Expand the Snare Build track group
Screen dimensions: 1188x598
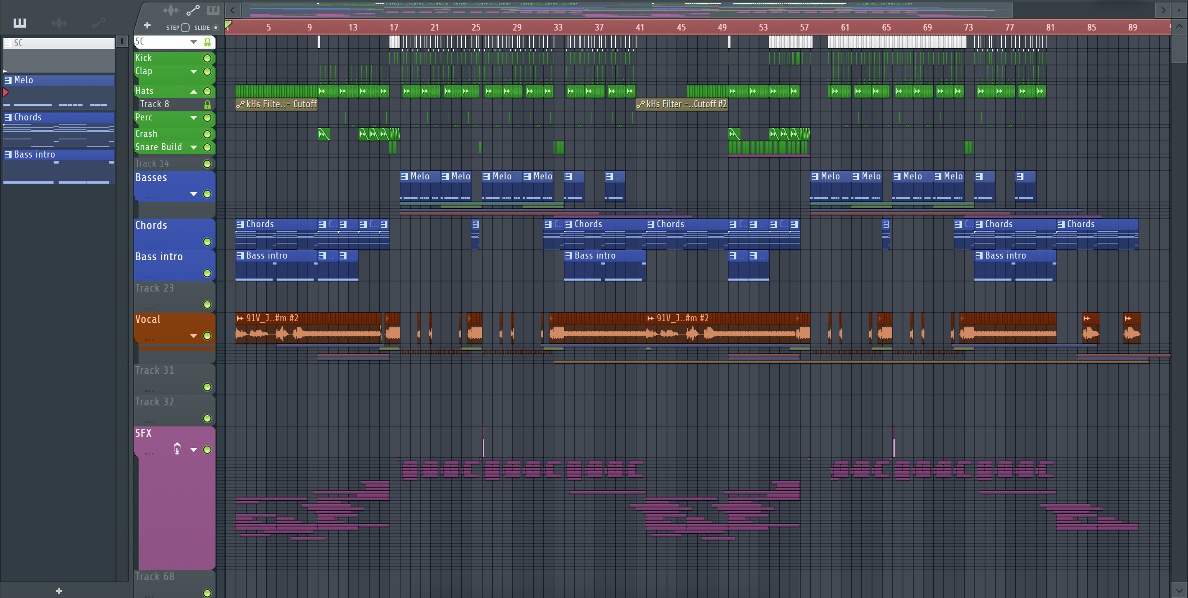click(x=194, y=148)
